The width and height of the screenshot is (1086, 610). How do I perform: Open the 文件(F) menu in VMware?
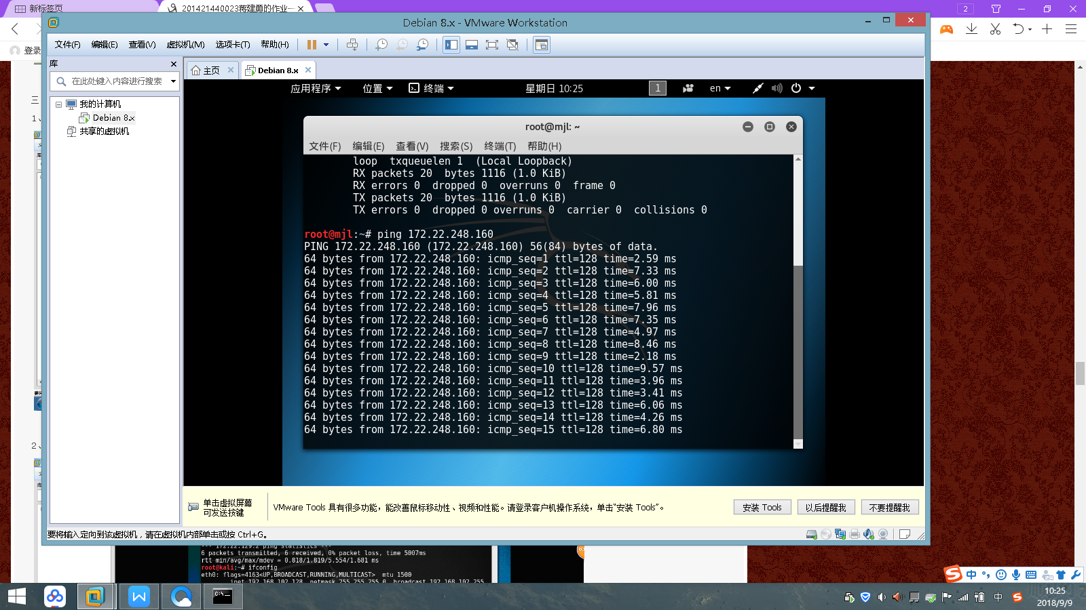pyautogui.click(x=67, y=45)
